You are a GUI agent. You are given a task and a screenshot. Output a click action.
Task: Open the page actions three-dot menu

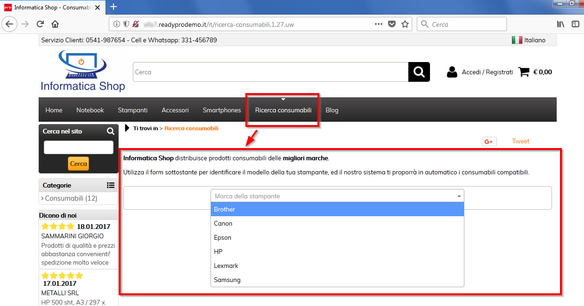pyautogui.click(x=379, y=24)
